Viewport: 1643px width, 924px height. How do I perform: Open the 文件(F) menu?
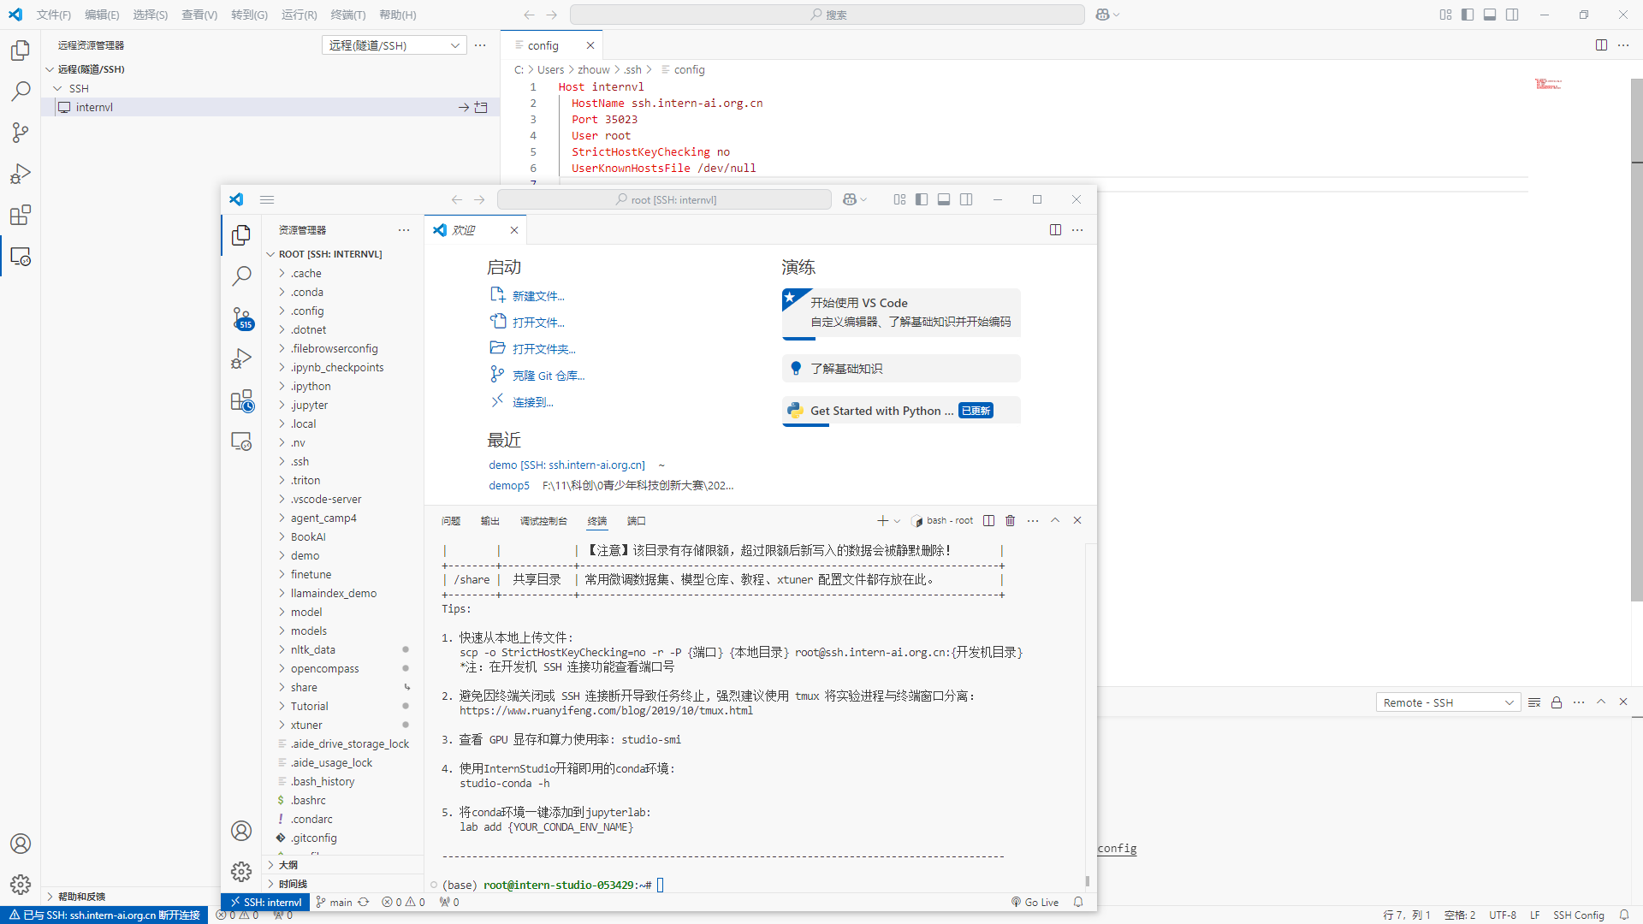(x=53, y=15)
